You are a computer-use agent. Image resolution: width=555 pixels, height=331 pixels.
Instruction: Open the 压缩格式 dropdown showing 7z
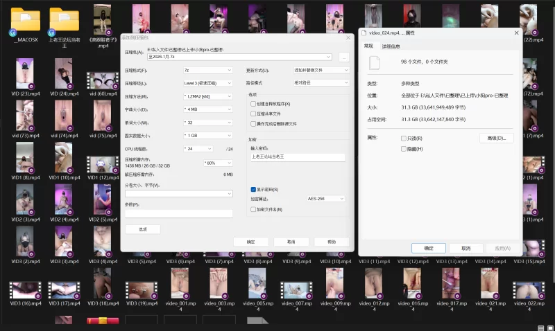(x=207, y=71)
